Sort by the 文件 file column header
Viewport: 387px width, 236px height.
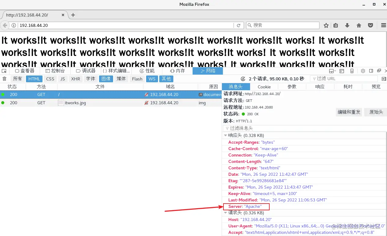tap(100, 87)
